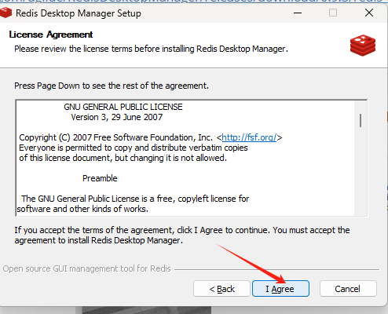
Task: Click 'The GNU General Public License is a free' line
Action: pyautogui.click(x=135, y=199)
